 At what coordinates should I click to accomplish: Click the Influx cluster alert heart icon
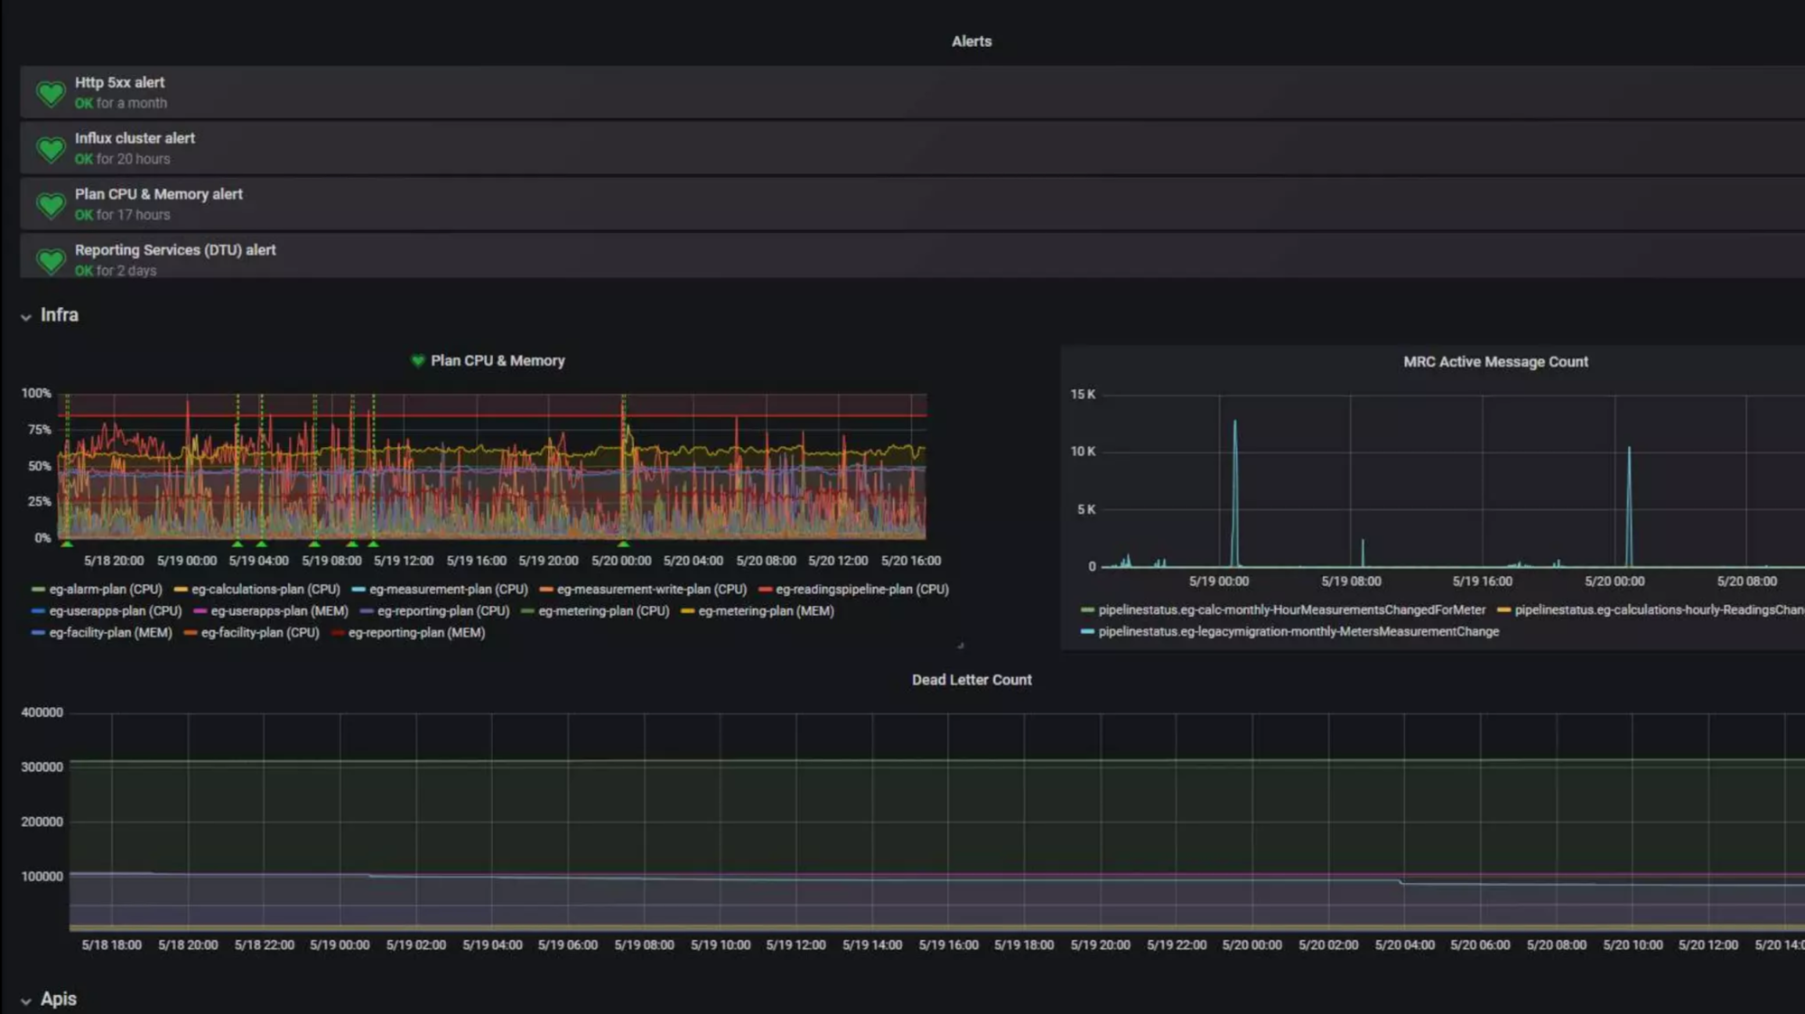pos(51,149)
